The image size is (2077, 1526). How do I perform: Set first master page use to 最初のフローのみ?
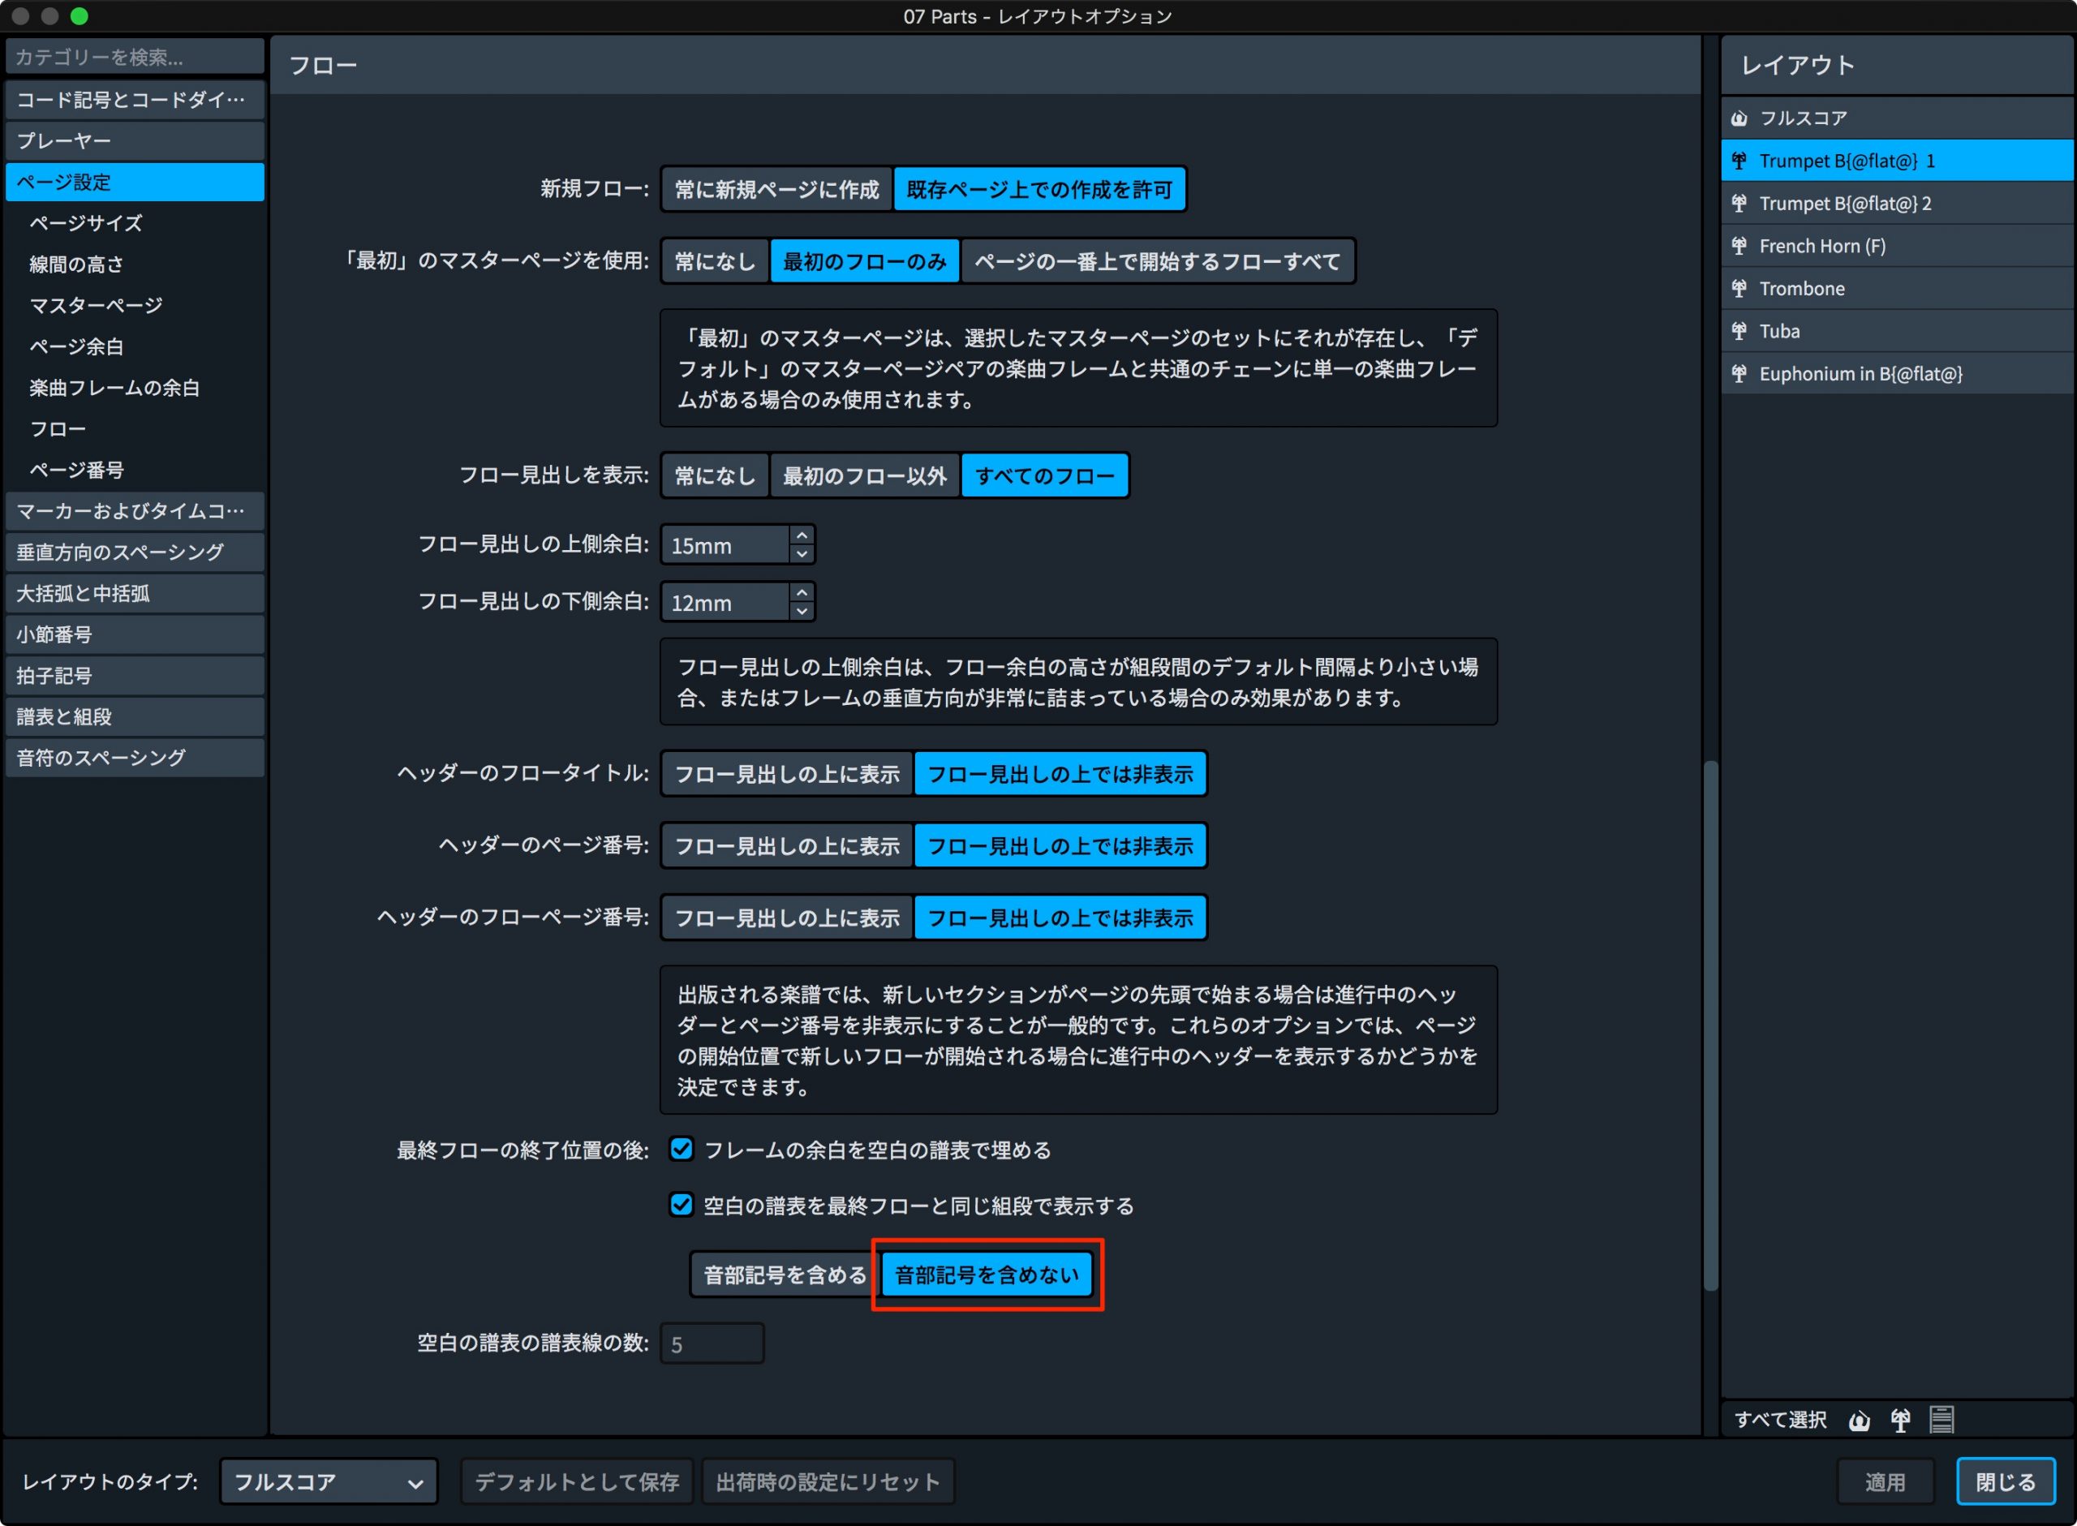[x=864, y=261]
